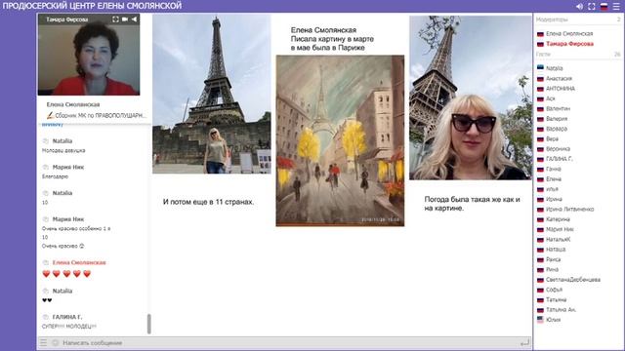Click the message icon beside Мария Ник's "Благодарю"
Viewport: 625px width, 351px height.
(x=46, y=167)
